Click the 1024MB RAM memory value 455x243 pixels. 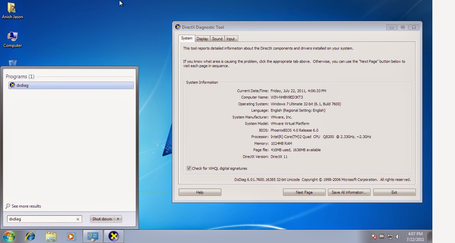[x=281, y=143]
